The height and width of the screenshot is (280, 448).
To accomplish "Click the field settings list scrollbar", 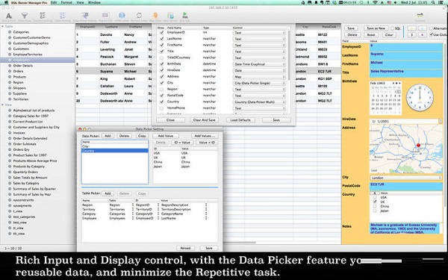I will click(289, 55).
